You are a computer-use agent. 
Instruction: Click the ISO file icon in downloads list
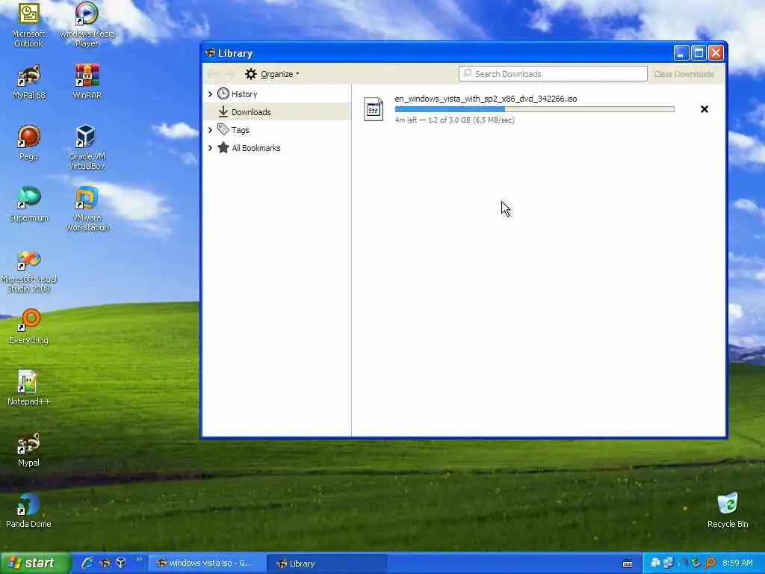374,109
